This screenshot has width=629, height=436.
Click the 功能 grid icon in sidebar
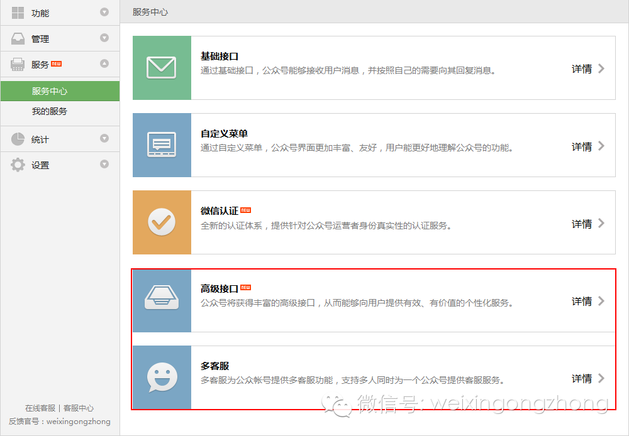coord(18,13)
